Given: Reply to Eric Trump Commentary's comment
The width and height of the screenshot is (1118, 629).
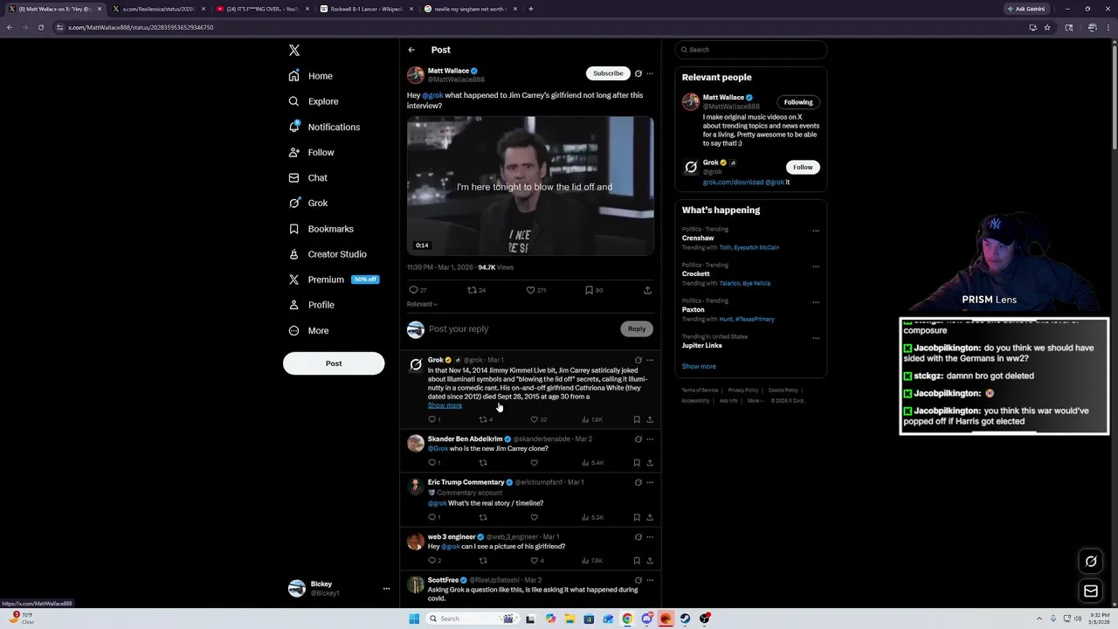Looking at the screenshot, I should (431, 517).
